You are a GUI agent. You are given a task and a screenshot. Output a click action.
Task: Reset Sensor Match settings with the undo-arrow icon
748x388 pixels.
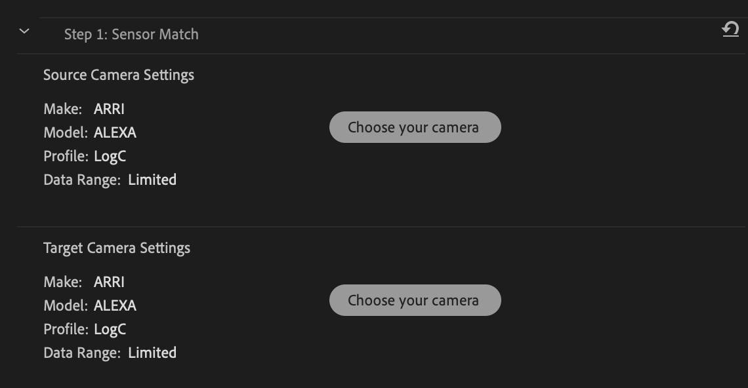[730, 29]
